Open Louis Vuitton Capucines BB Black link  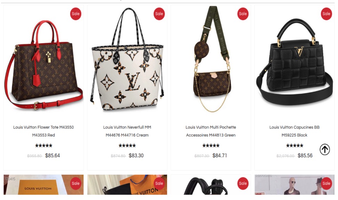point(295,131)
